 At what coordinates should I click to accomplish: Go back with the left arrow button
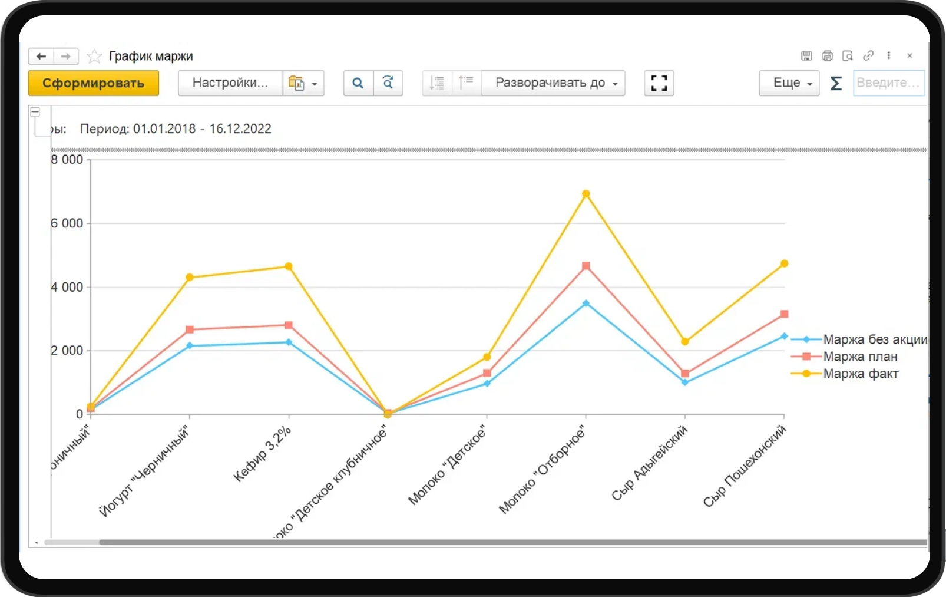click(41, 56)
